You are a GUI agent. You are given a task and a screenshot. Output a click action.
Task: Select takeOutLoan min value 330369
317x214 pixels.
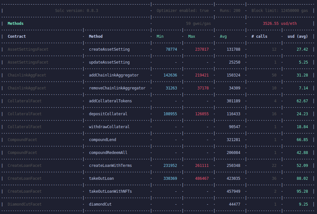[170, 178]
